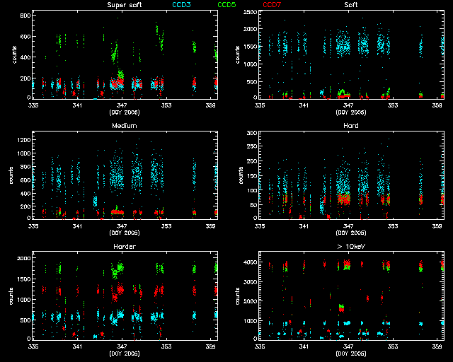Select the 'Harder' plot title

[124, 247]
